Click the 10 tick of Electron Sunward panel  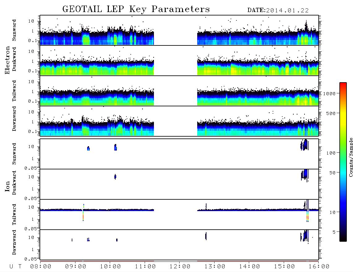point(31,21)
